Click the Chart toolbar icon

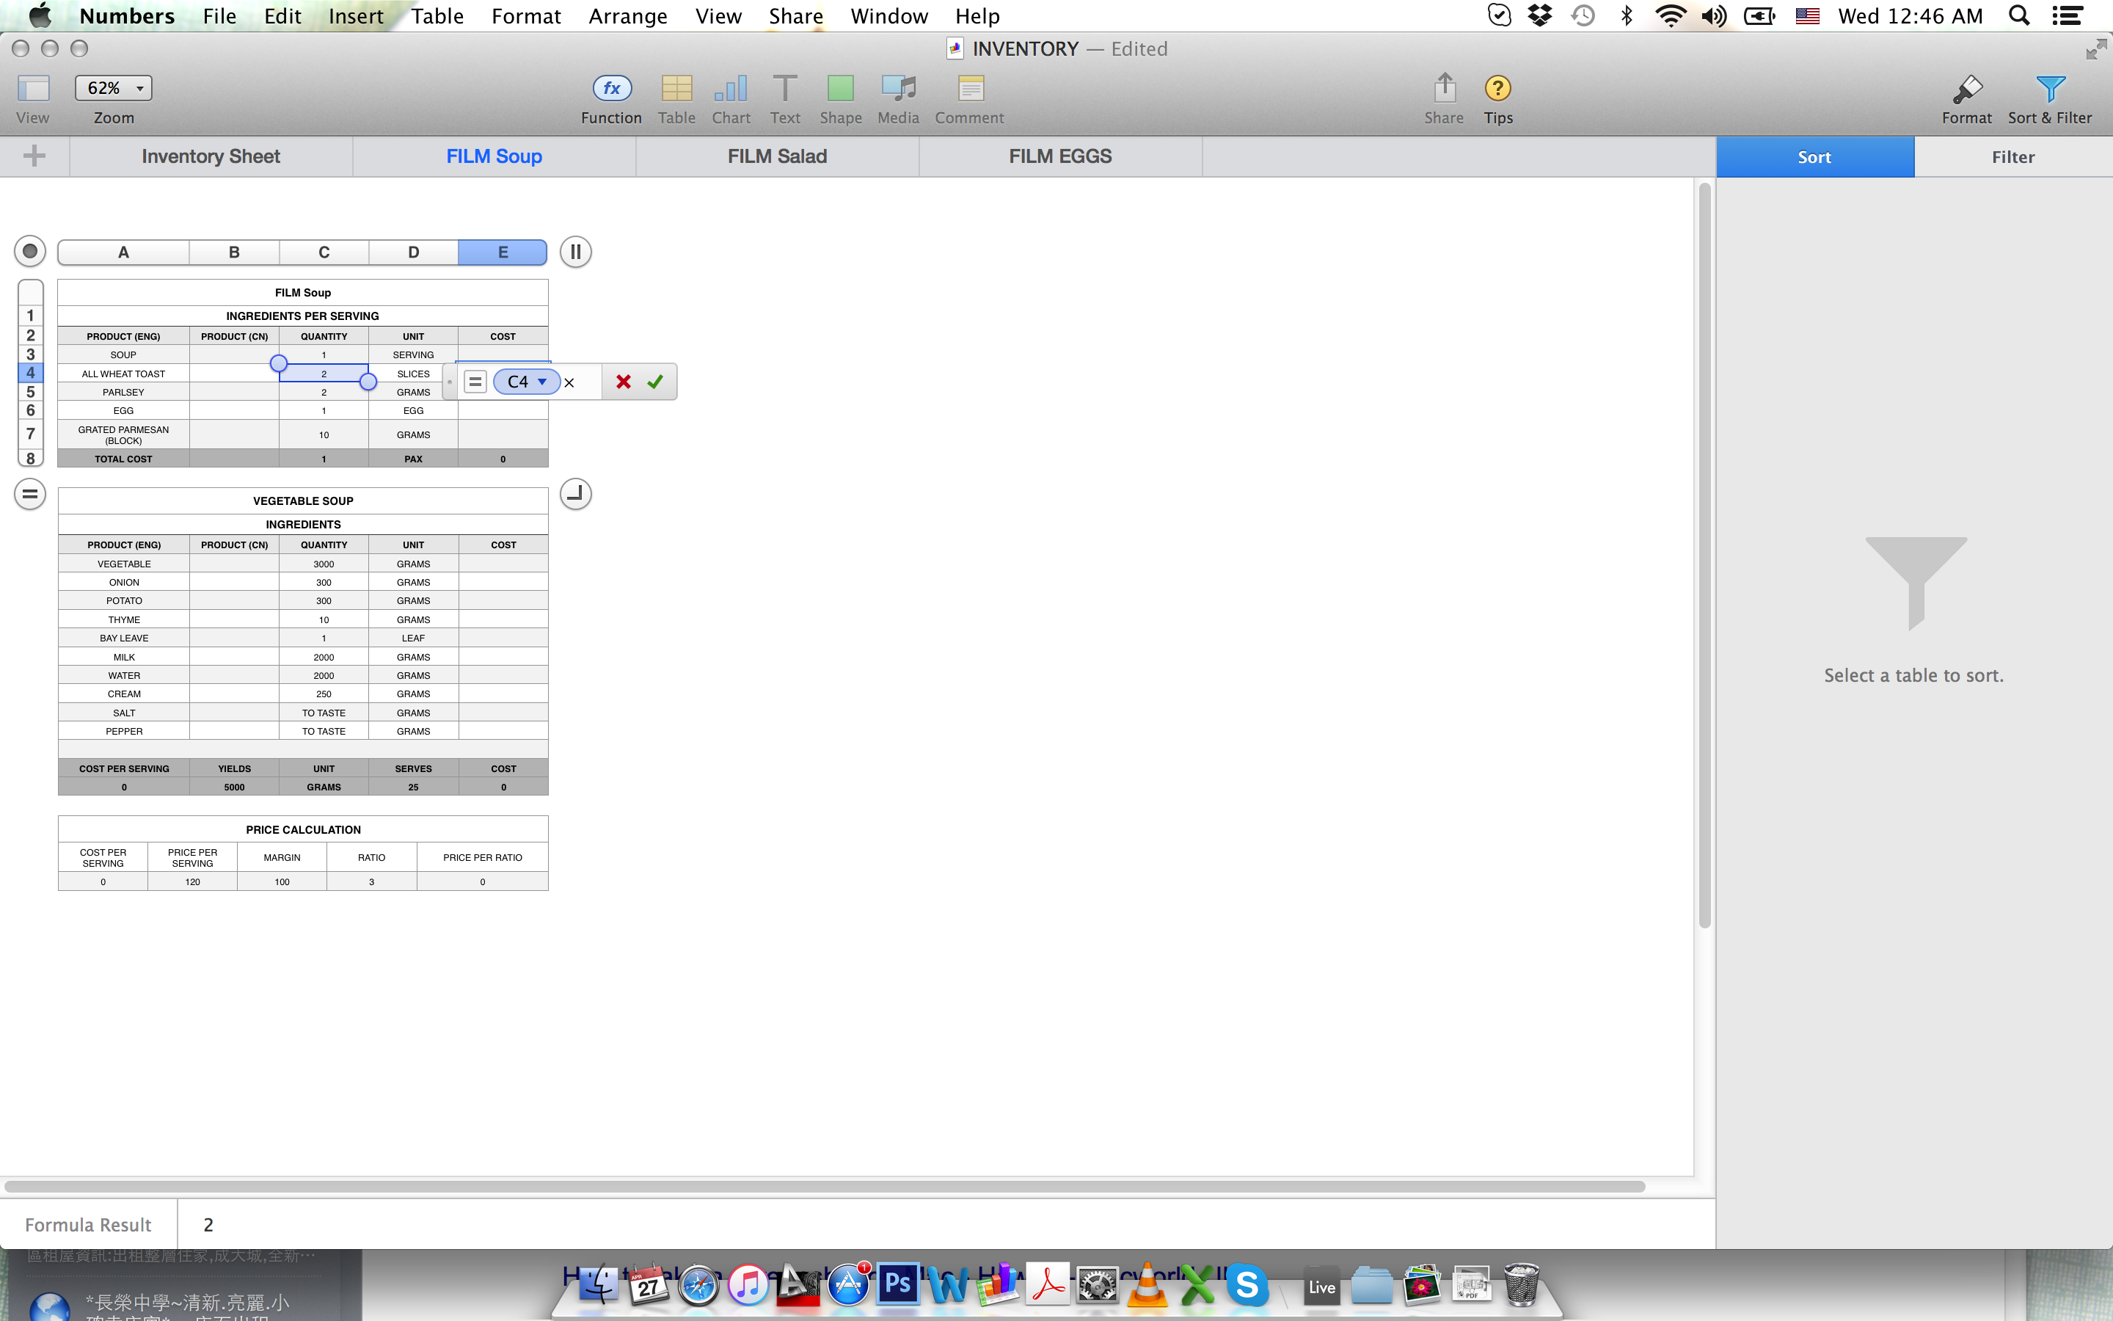pos(730,88)
